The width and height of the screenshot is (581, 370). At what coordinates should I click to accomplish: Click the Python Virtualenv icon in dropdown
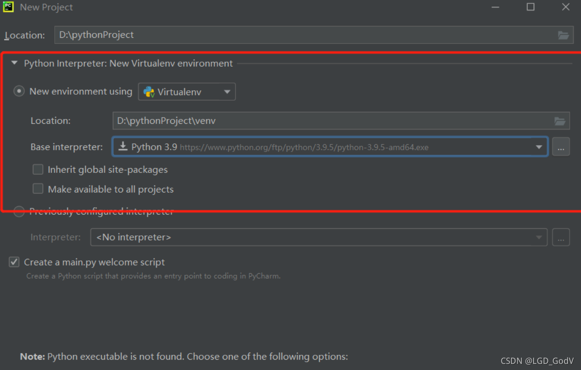149,92
